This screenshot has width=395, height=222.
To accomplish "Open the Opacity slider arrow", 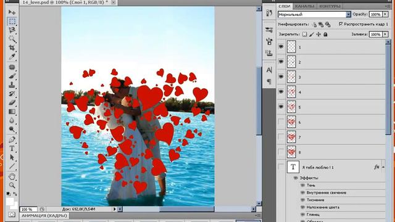I will (385, 14).
